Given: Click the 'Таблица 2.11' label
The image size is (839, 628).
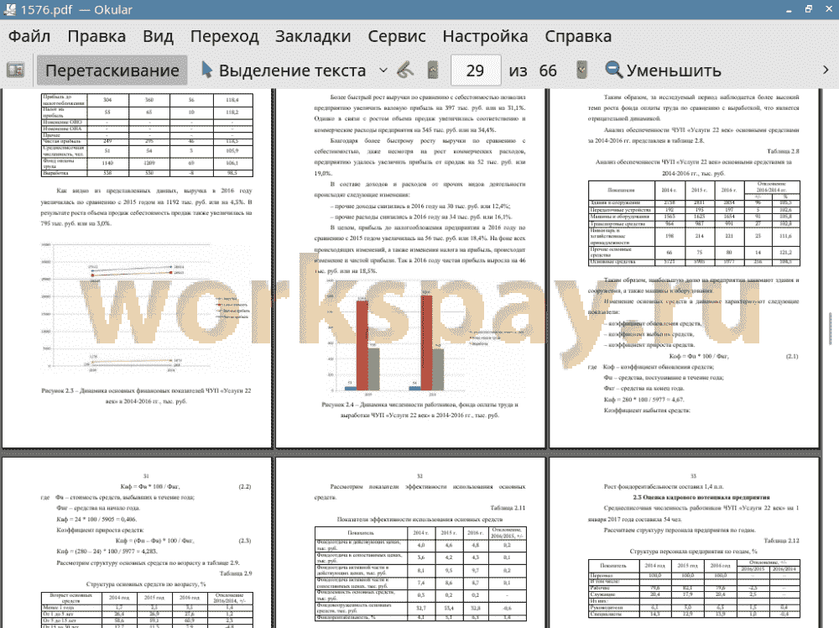Looking at the screenshot, I should [x=508, y=508].
